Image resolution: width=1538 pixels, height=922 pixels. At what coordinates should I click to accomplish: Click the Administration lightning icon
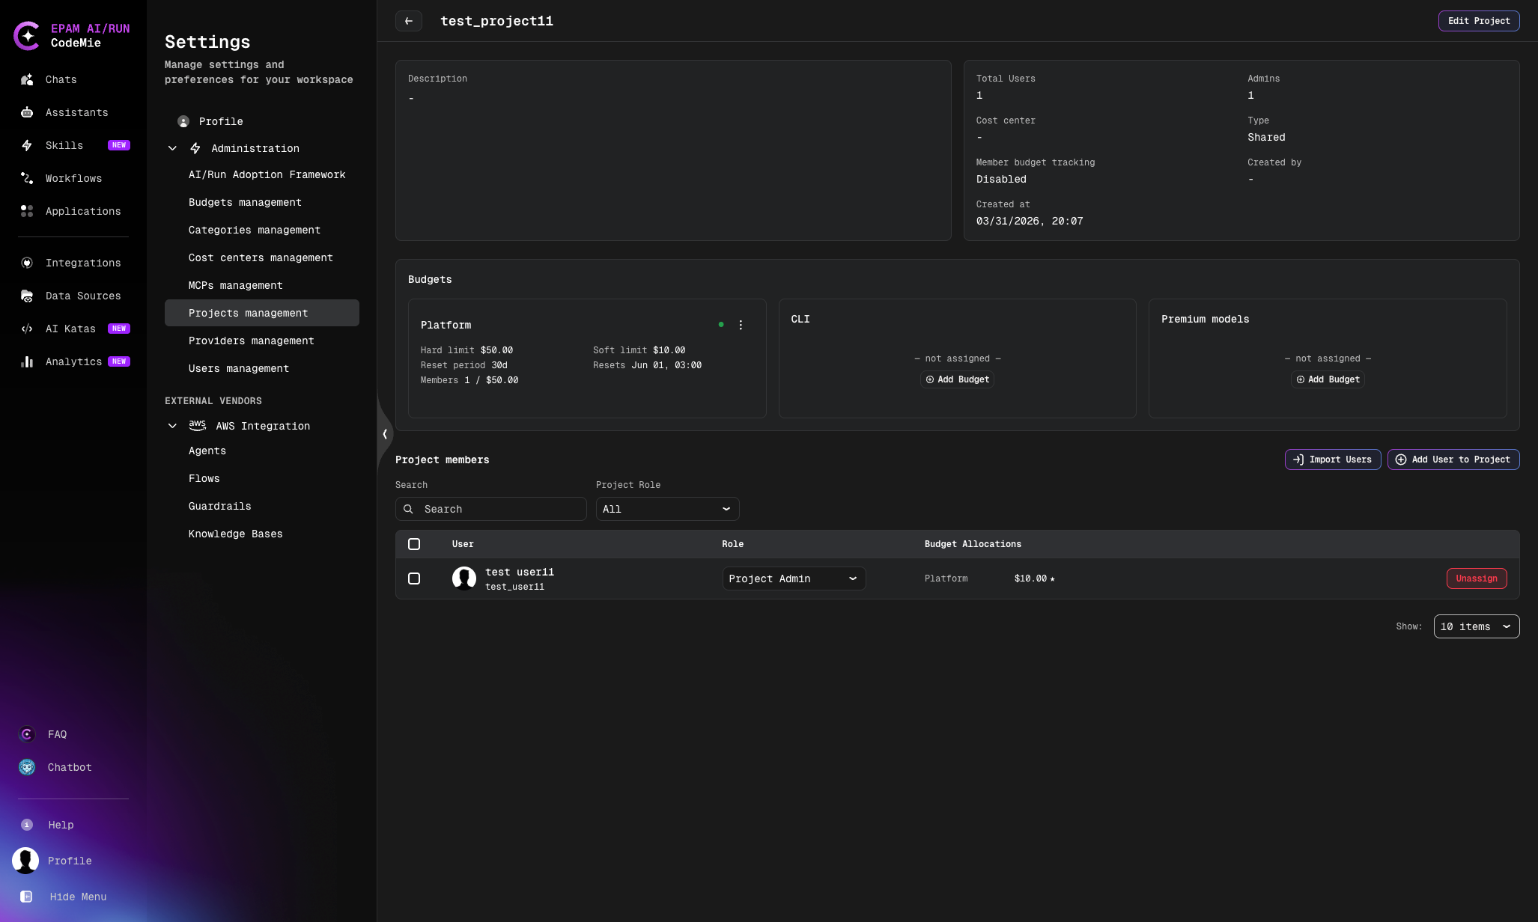[195, 148]
